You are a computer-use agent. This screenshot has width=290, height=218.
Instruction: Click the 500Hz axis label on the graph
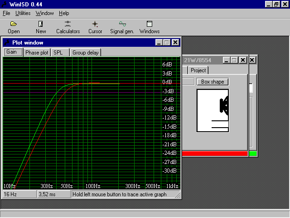[153, 186]
